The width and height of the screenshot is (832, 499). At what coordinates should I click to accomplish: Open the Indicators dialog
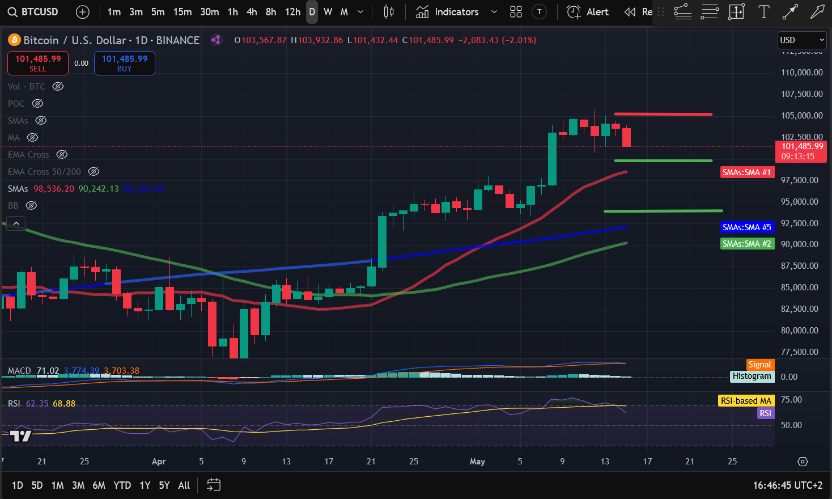447,12
